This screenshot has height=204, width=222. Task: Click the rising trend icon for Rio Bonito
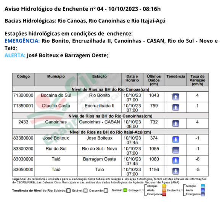[176, 97]
